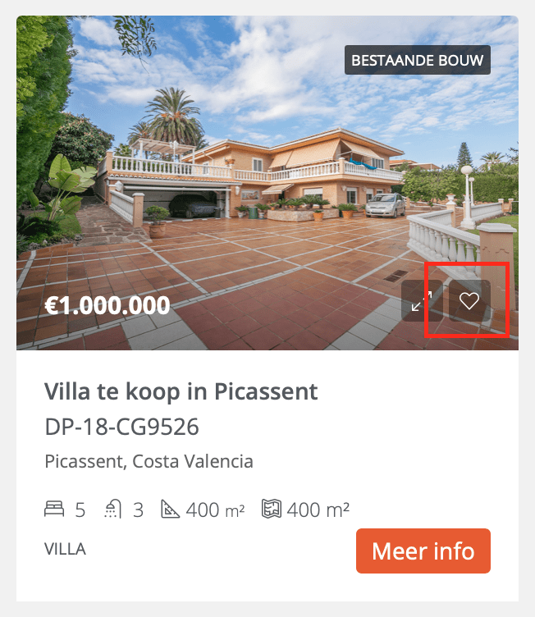535x617 pixels.
Task: Click the Meer info button
Action: tap(423, 551)
